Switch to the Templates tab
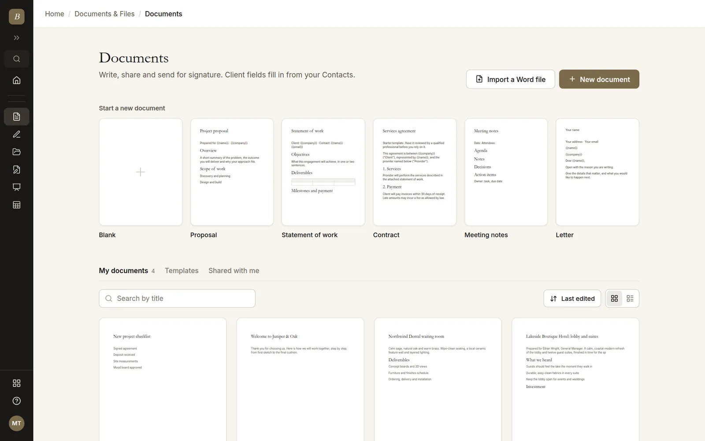The height and width of the screenshot is (441, 705). click(182, 271)
